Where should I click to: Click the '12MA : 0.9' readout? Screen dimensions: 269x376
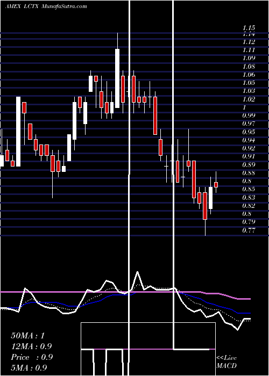click(31, 346)
